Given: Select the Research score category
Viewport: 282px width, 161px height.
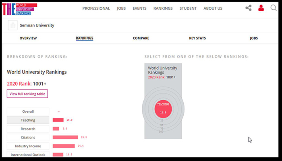Looking at the screenshot, I should coord(28,129).
